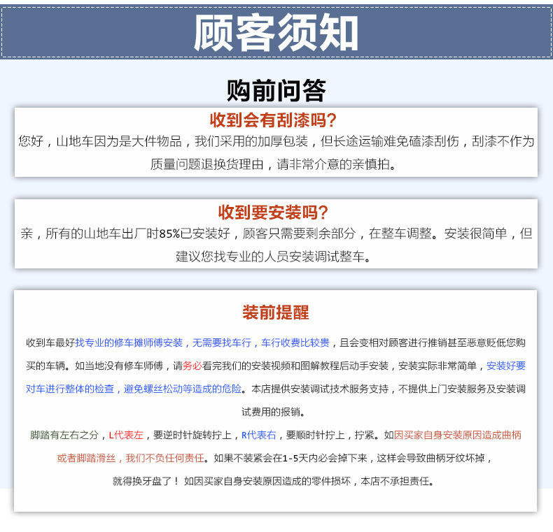Click blue text 车行收费比较贵
This screenshot has width=553, height=532.
pyautogui.click(x=296, y=343)
